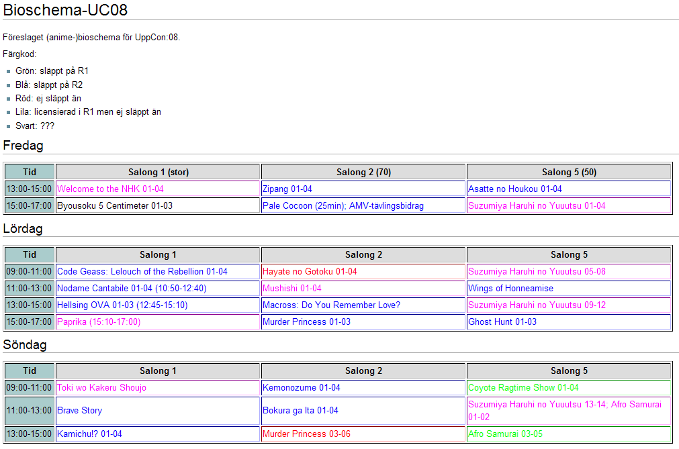
Task: Select the time cell beside Nodame Cantabile
Action: (30, 288)
